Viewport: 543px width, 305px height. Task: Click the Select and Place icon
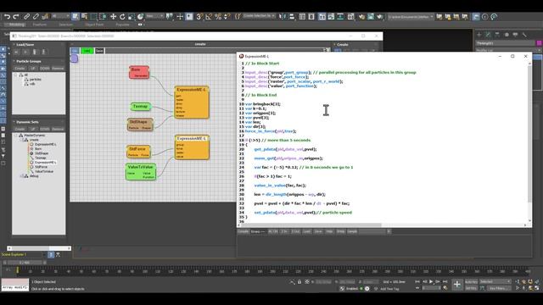click(x=140, y=16)
